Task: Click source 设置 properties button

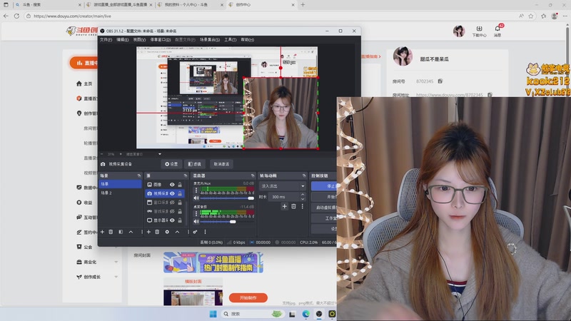Action: 171,164
